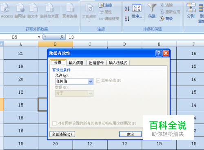Image resolution: width=204 pixels, height=150 pixels.
Task: Select cell E8 with value 15
Action: [x=159, y=143]
